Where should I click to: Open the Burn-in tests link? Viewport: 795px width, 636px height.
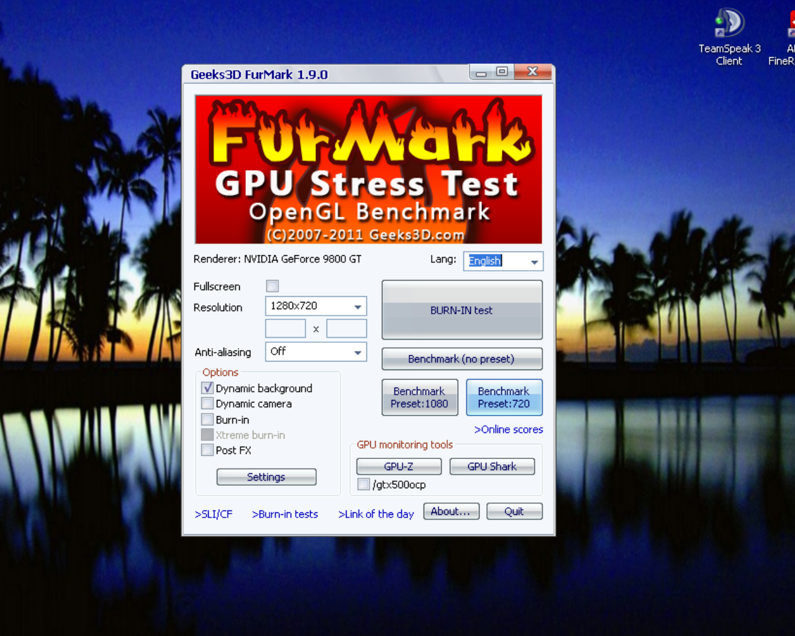285,514
